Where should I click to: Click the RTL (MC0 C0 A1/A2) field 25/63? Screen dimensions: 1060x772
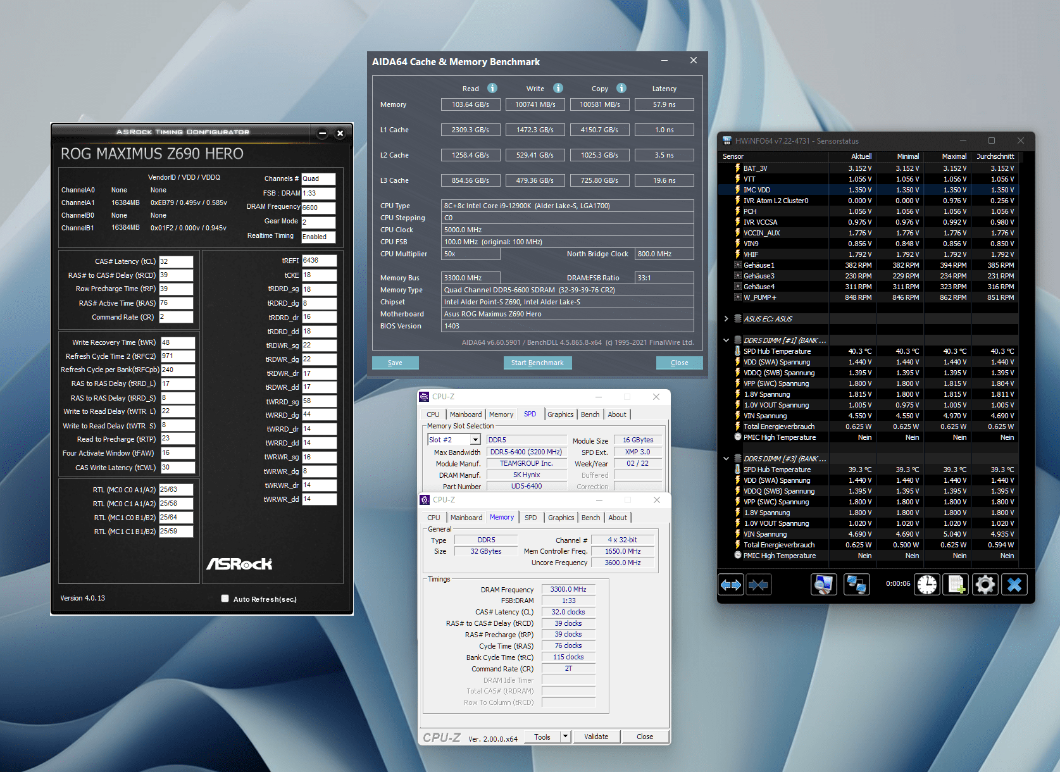[176, 490]
